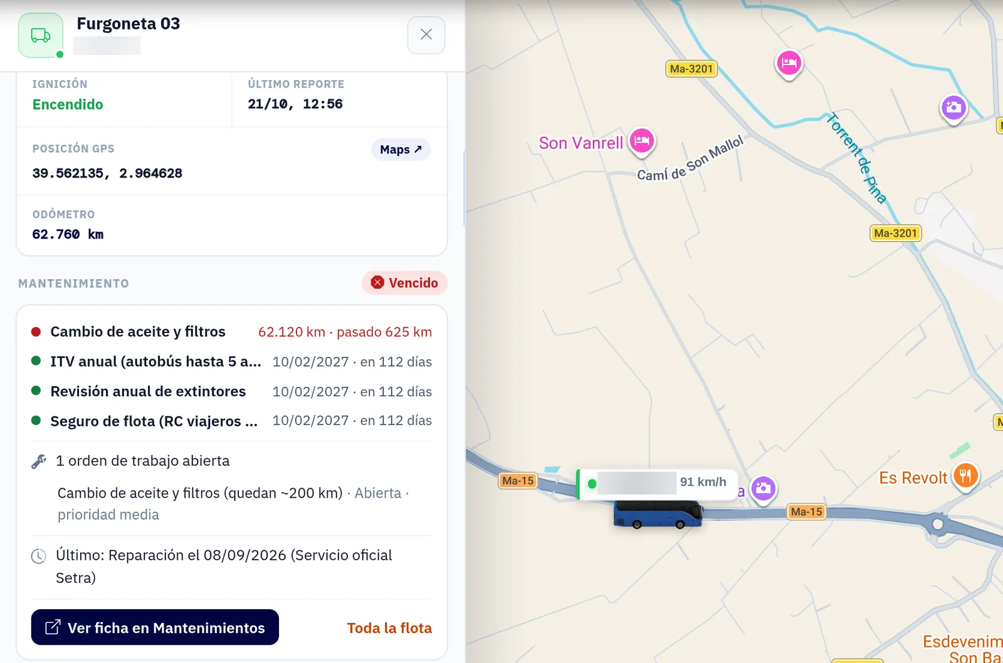Click the purple camera marker near the top edge

(953, 109)
